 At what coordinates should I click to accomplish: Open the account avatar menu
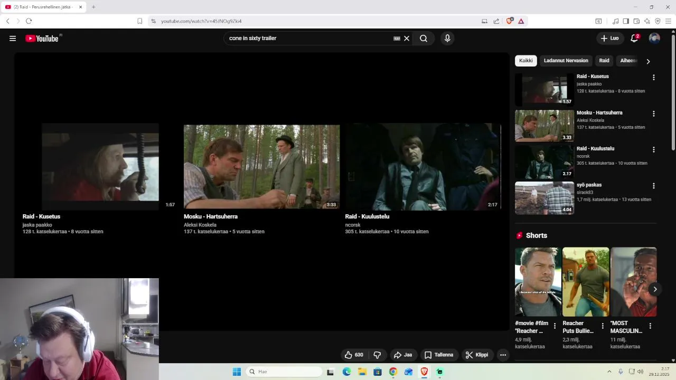pos(654,38)
